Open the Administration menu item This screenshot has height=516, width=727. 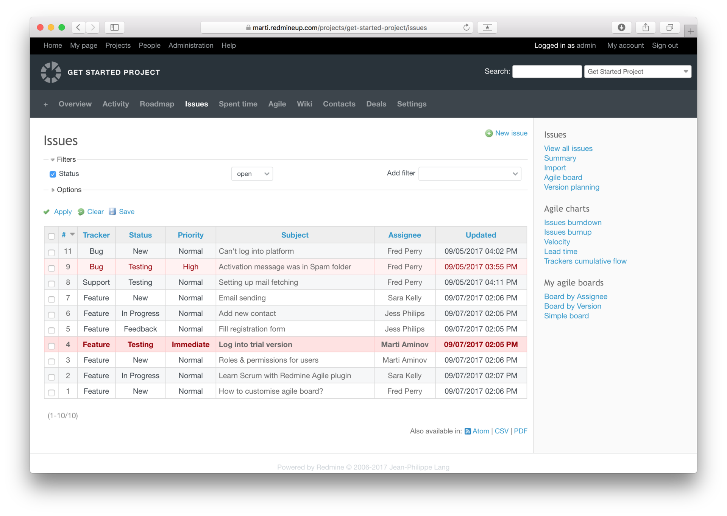click(x=191, y=45)
